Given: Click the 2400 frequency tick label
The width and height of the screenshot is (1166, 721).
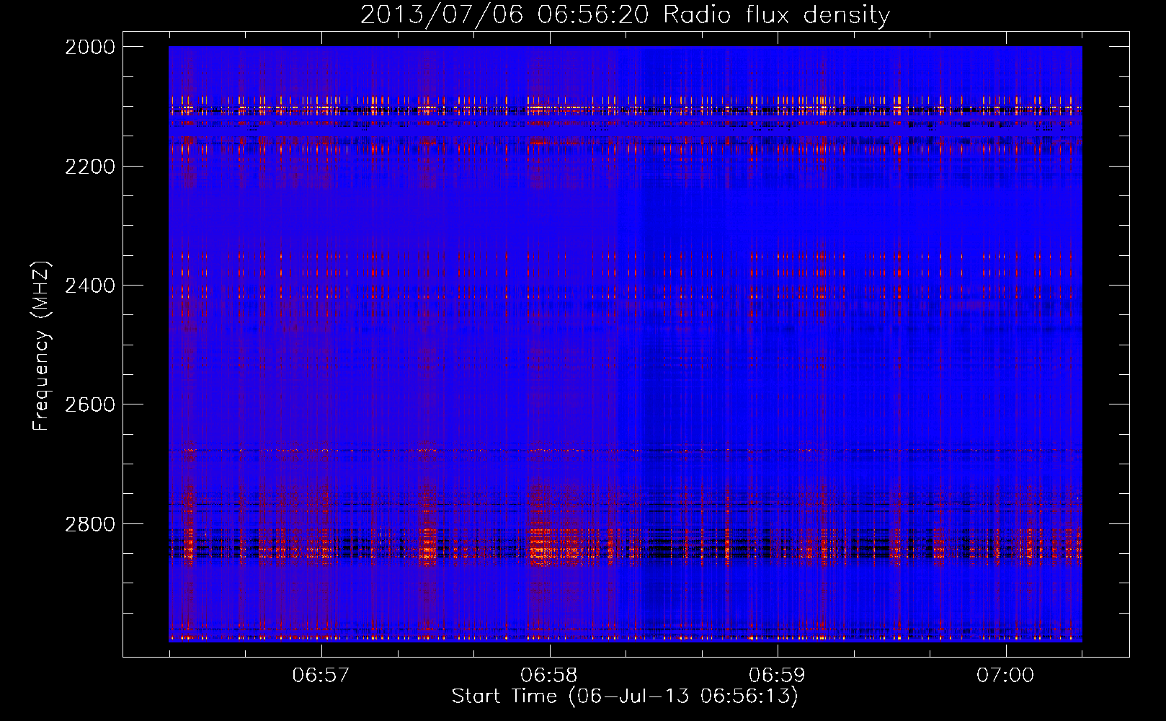Looking at the screenshot, I should point(90,285).
